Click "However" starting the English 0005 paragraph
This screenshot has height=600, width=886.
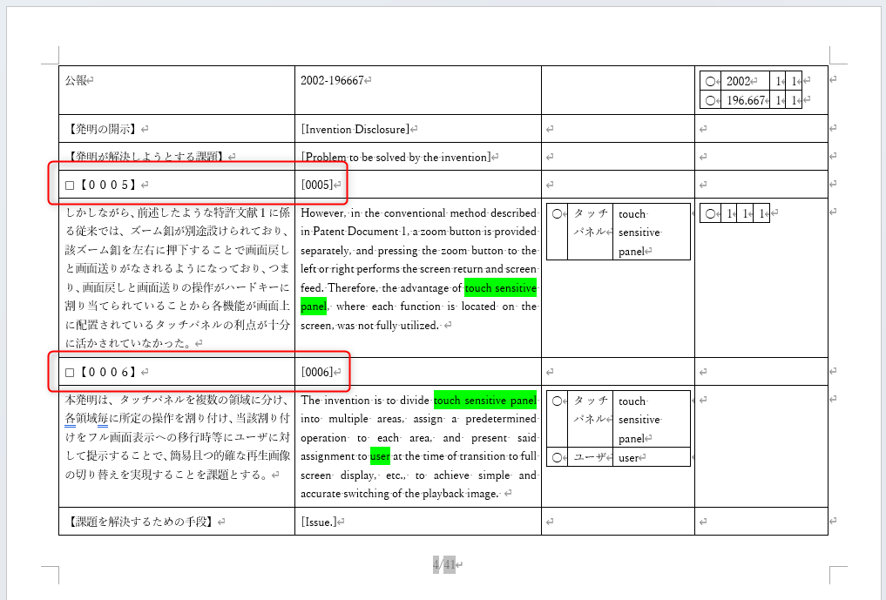322,213
